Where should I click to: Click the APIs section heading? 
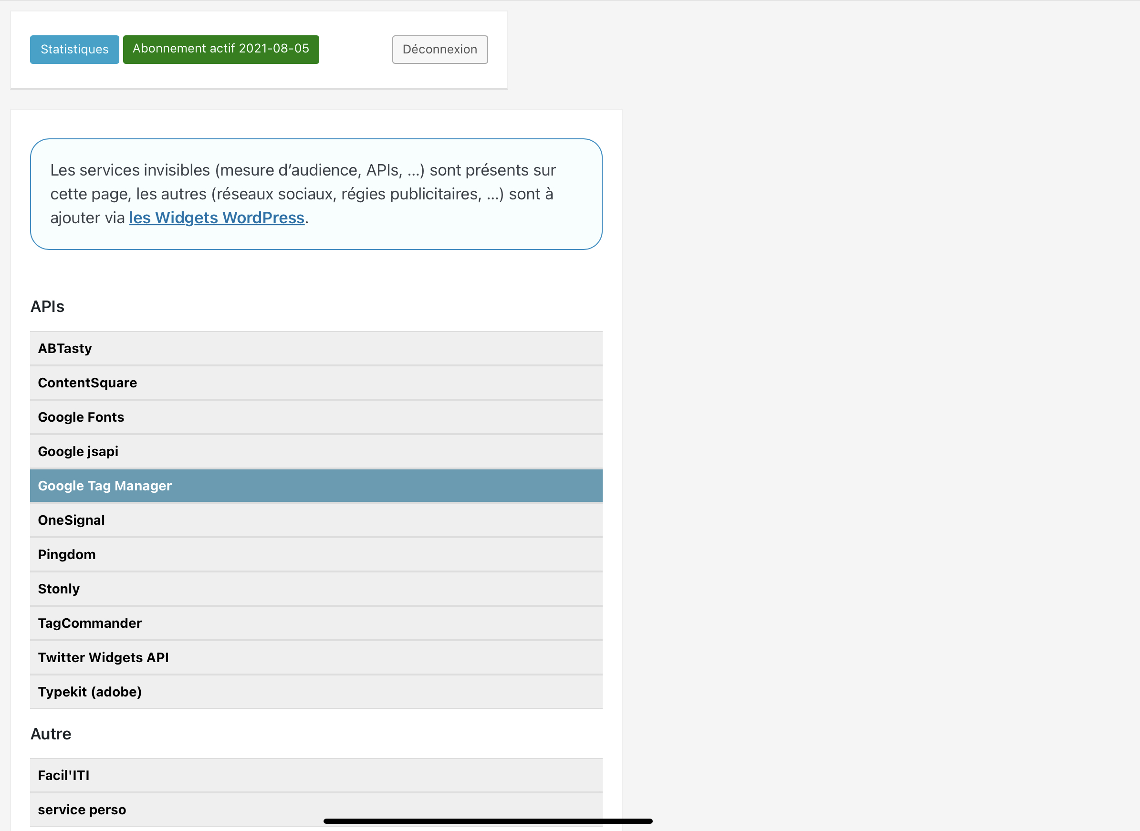coord(47,306)
